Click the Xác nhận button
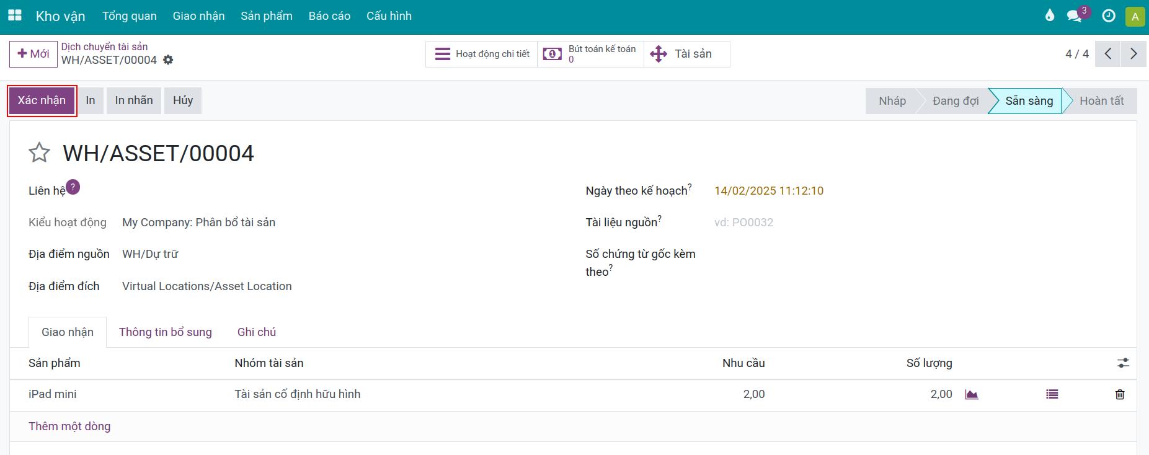Image resolution: width=1149 pixels, height=455 pixels. point(42,100)
